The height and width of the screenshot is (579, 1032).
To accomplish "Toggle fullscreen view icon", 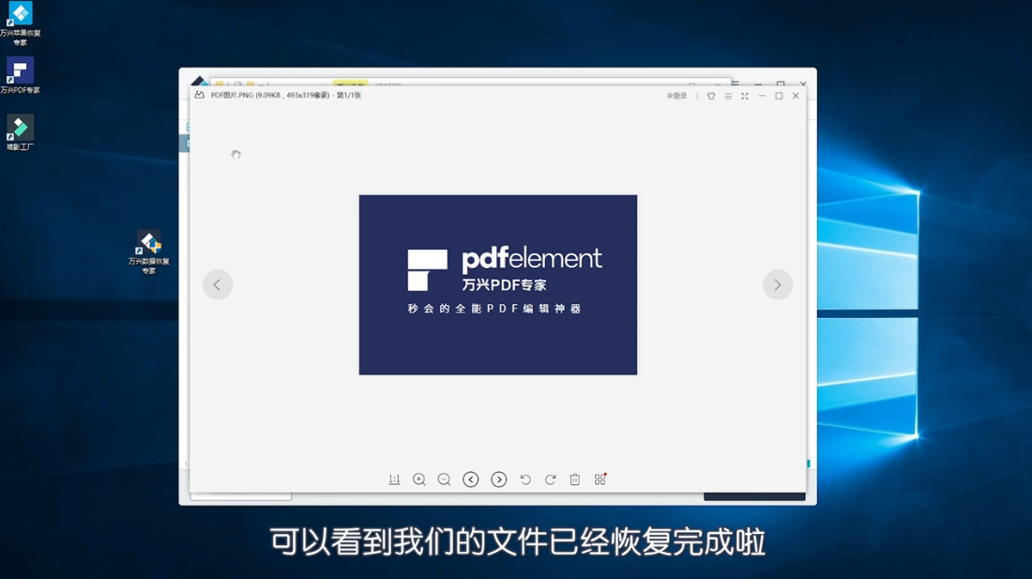I will coord(745,96).
